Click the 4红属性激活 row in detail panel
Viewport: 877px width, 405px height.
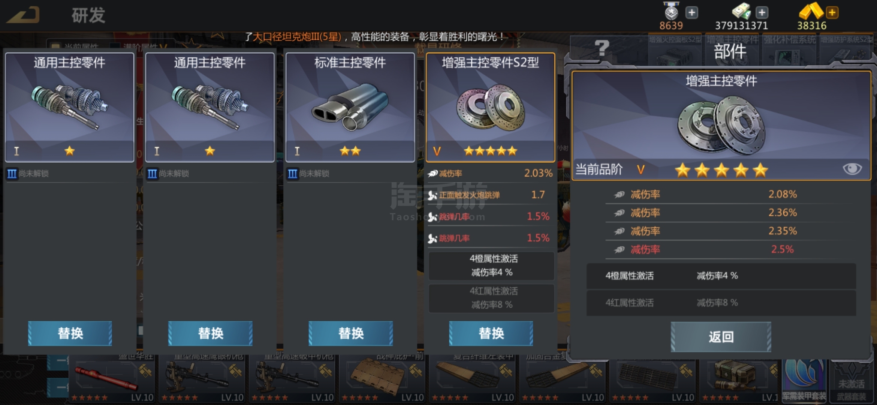pyautogui.click(x=721, y=303)
